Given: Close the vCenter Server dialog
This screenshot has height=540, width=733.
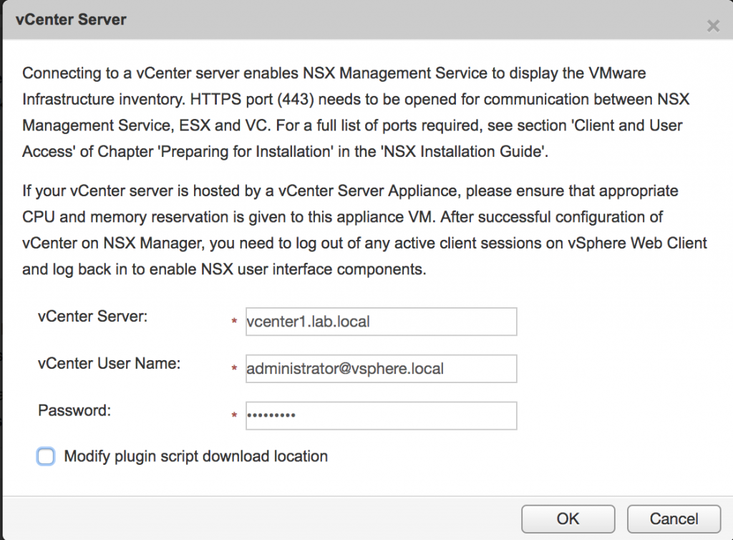Looking at the screenshot, I should [x=713, y=26].
